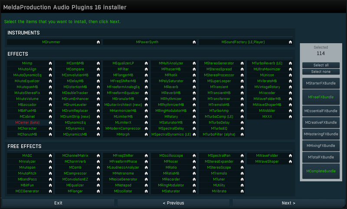Toggle the free MWaveFolder plugin
This screenshot has height=209, width=347.
[267, 155]
